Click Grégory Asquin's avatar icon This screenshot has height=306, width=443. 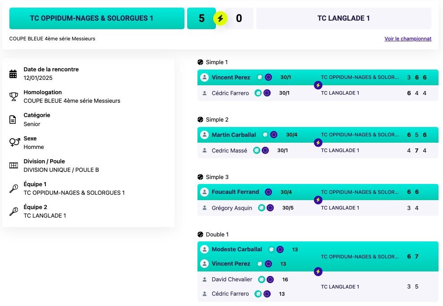205,208
